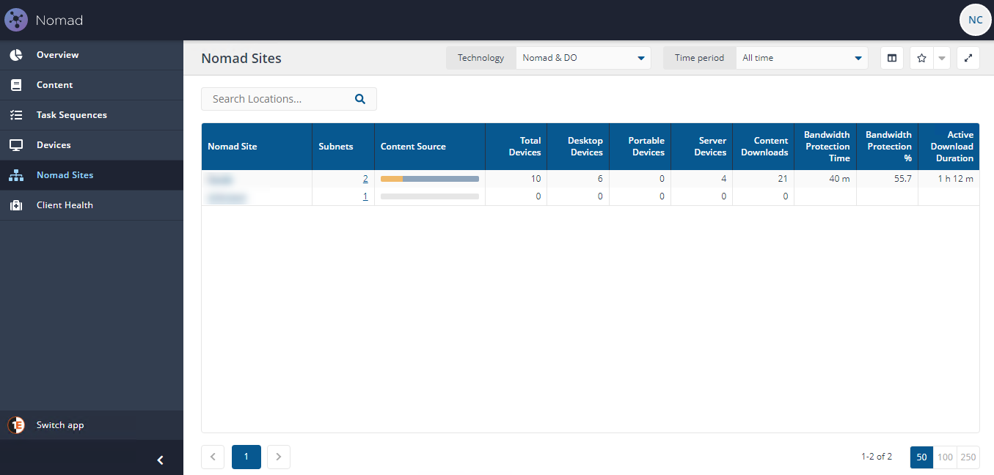Click the Devices monitor icon
This screenshot has width=994, height=475.
(x=16, y=145)
